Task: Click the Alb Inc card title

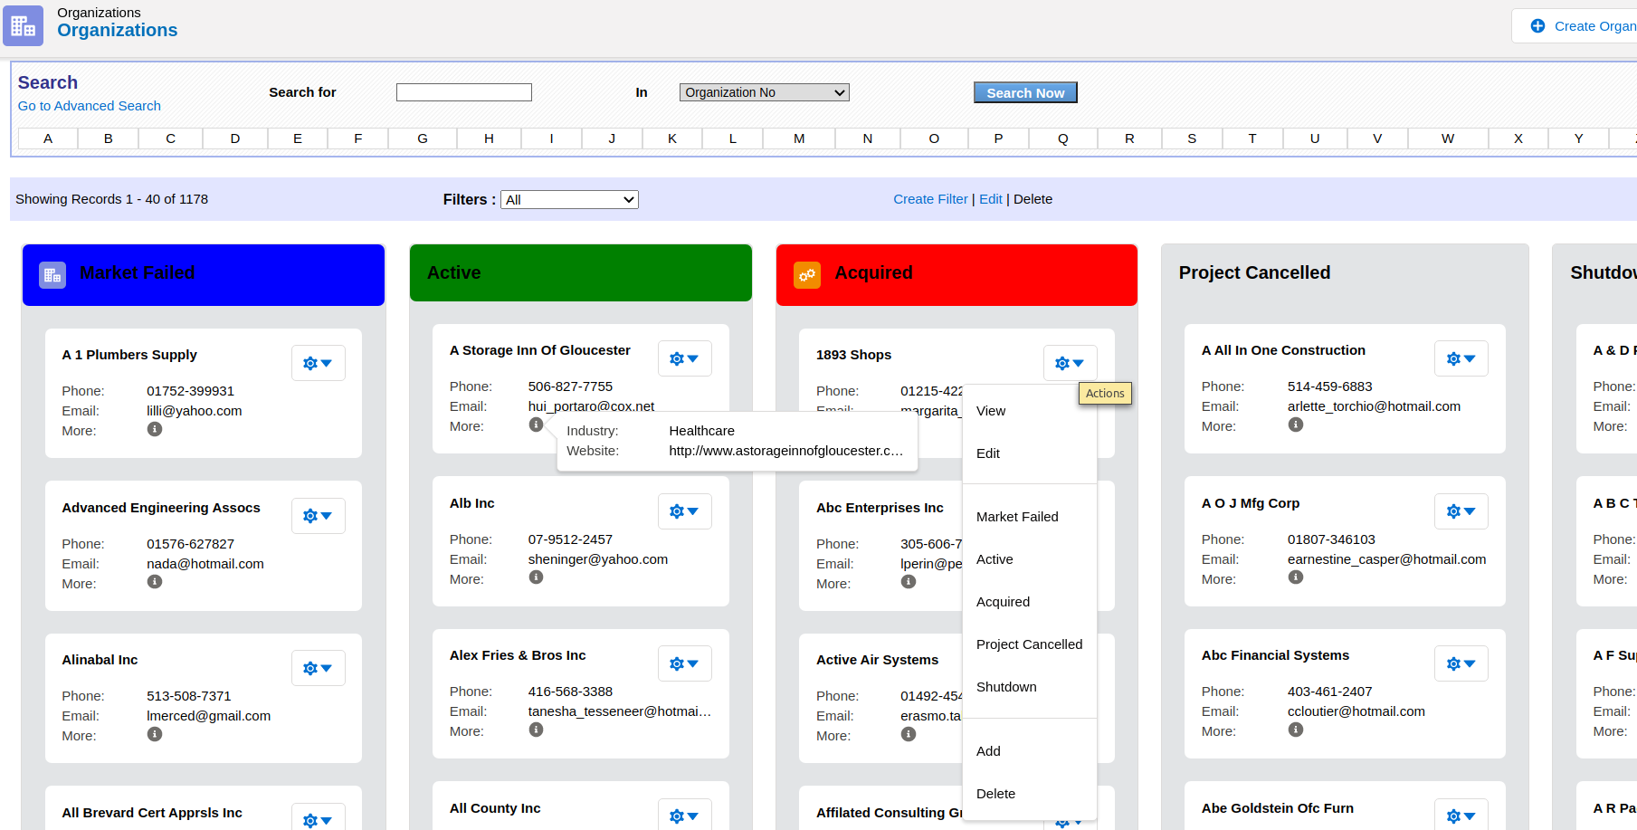Action: tap(472, 503)
